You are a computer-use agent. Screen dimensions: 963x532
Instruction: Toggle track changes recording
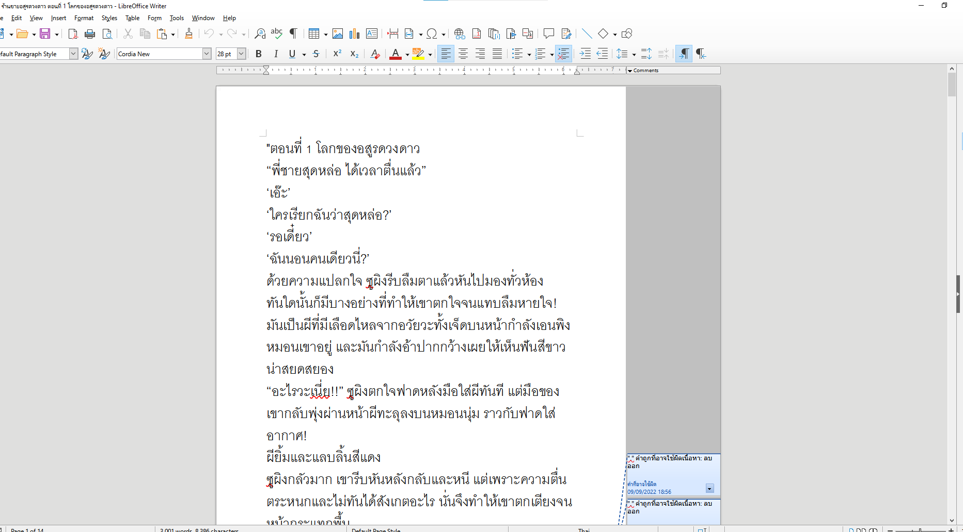pos(566,34)
